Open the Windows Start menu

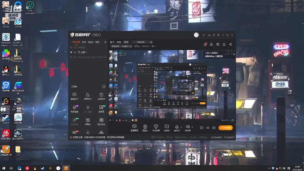[3, 168]
